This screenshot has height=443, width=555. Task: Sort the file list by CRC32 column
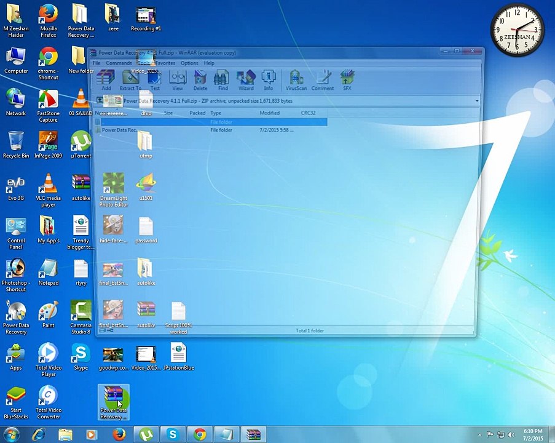pos(308,113)
